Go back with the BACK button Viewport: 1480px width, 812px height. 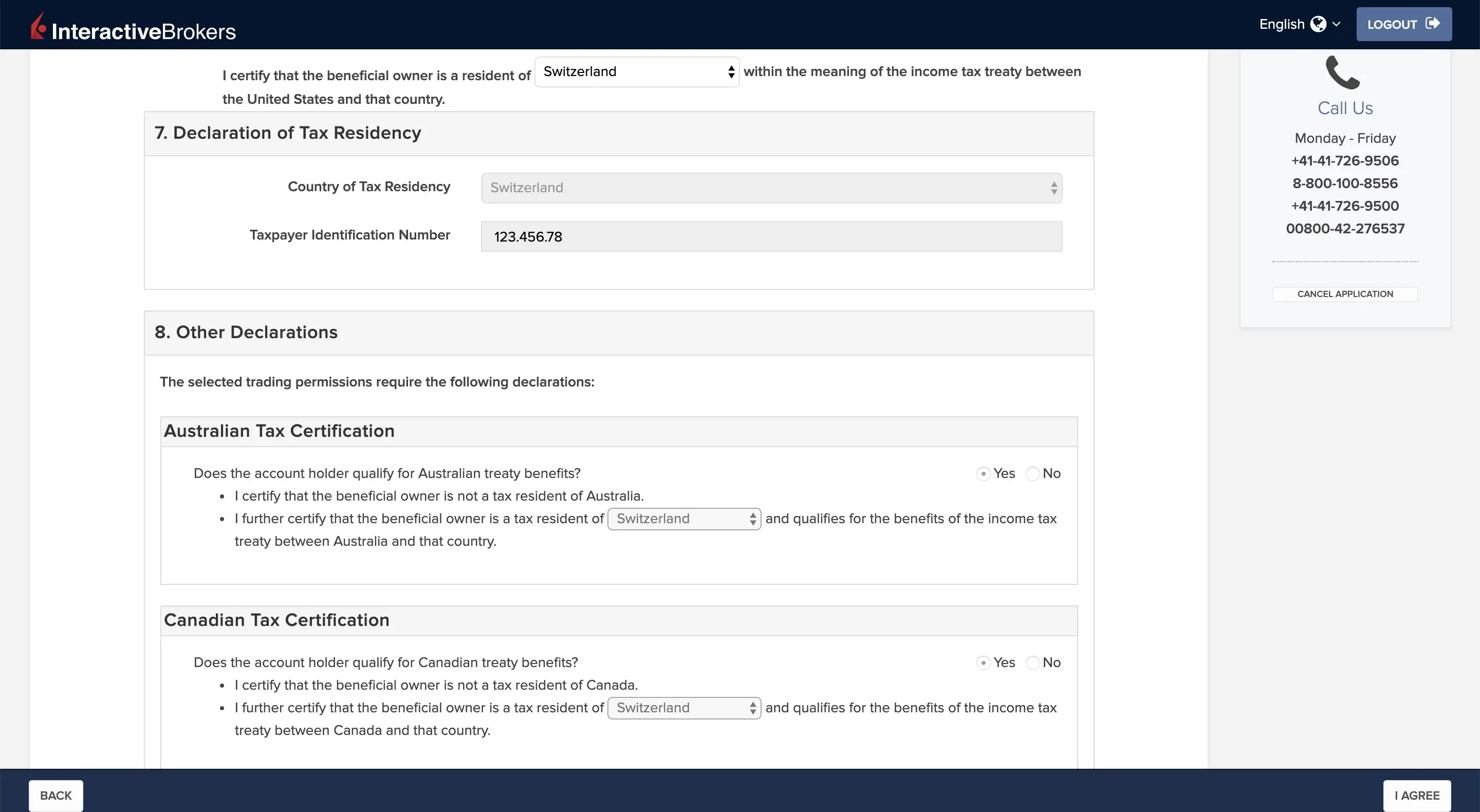(55, 796)
